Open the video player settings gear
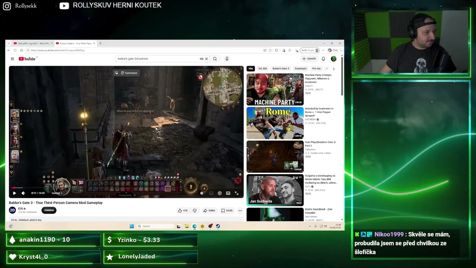The width and height of the screenshot is (476, 268). coord(220,193)
